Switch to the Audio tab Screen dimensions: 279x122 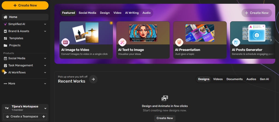pos(146,13)
